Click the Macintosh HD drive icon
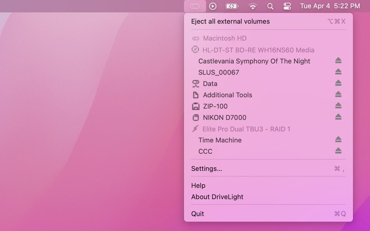This screenshot has width=370, height=231. click(x=196, y=38)
